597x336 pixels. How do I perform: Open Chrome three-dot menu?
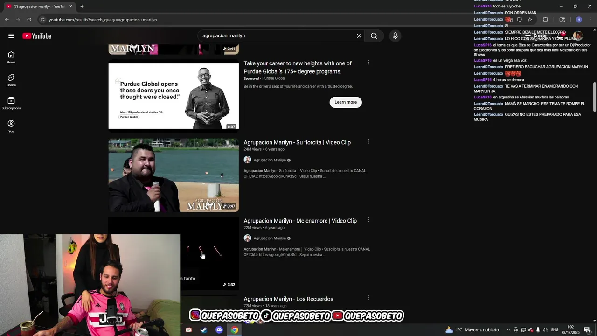click(x=590, y=20)
